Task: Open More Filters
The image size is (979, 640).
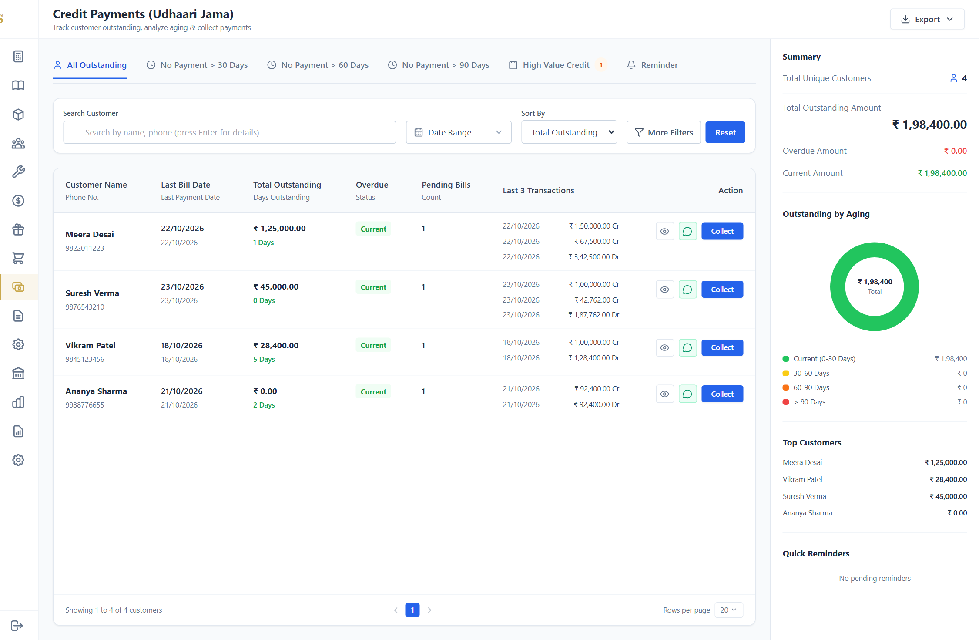Action: click(x=664, y=132)
